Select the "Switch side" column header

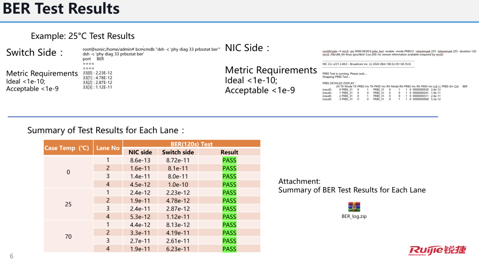[178, 152]
